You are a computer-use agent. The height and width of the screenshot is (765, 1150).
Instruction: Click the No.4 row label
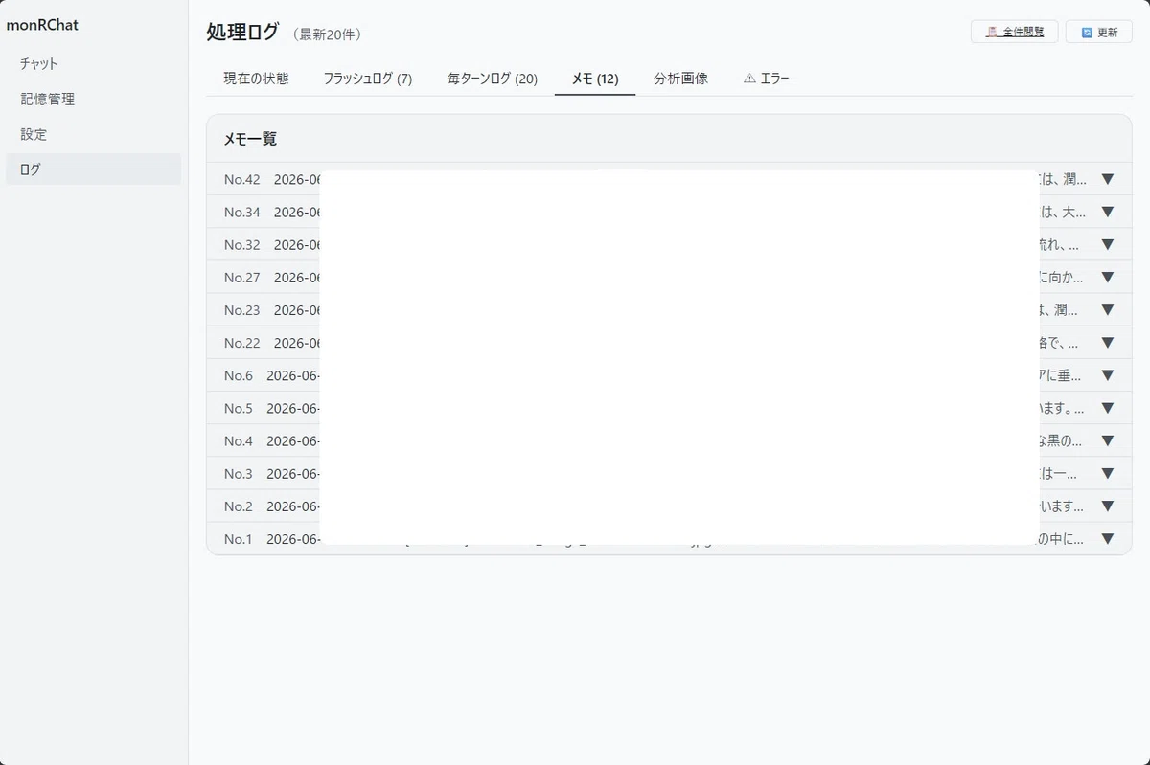pyautogui.click(x=239, y=440)
